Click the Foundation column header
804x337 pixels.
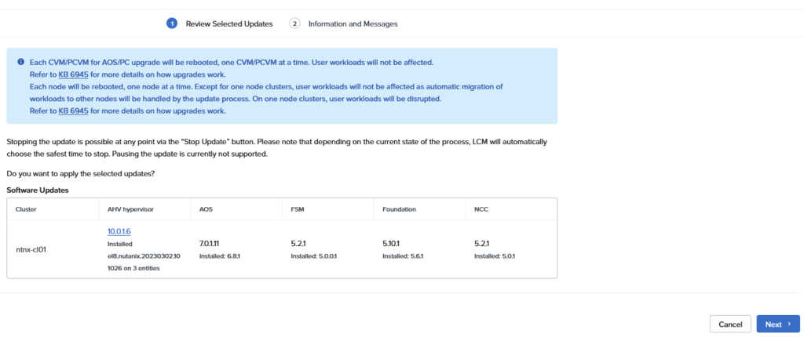[400, 209]
